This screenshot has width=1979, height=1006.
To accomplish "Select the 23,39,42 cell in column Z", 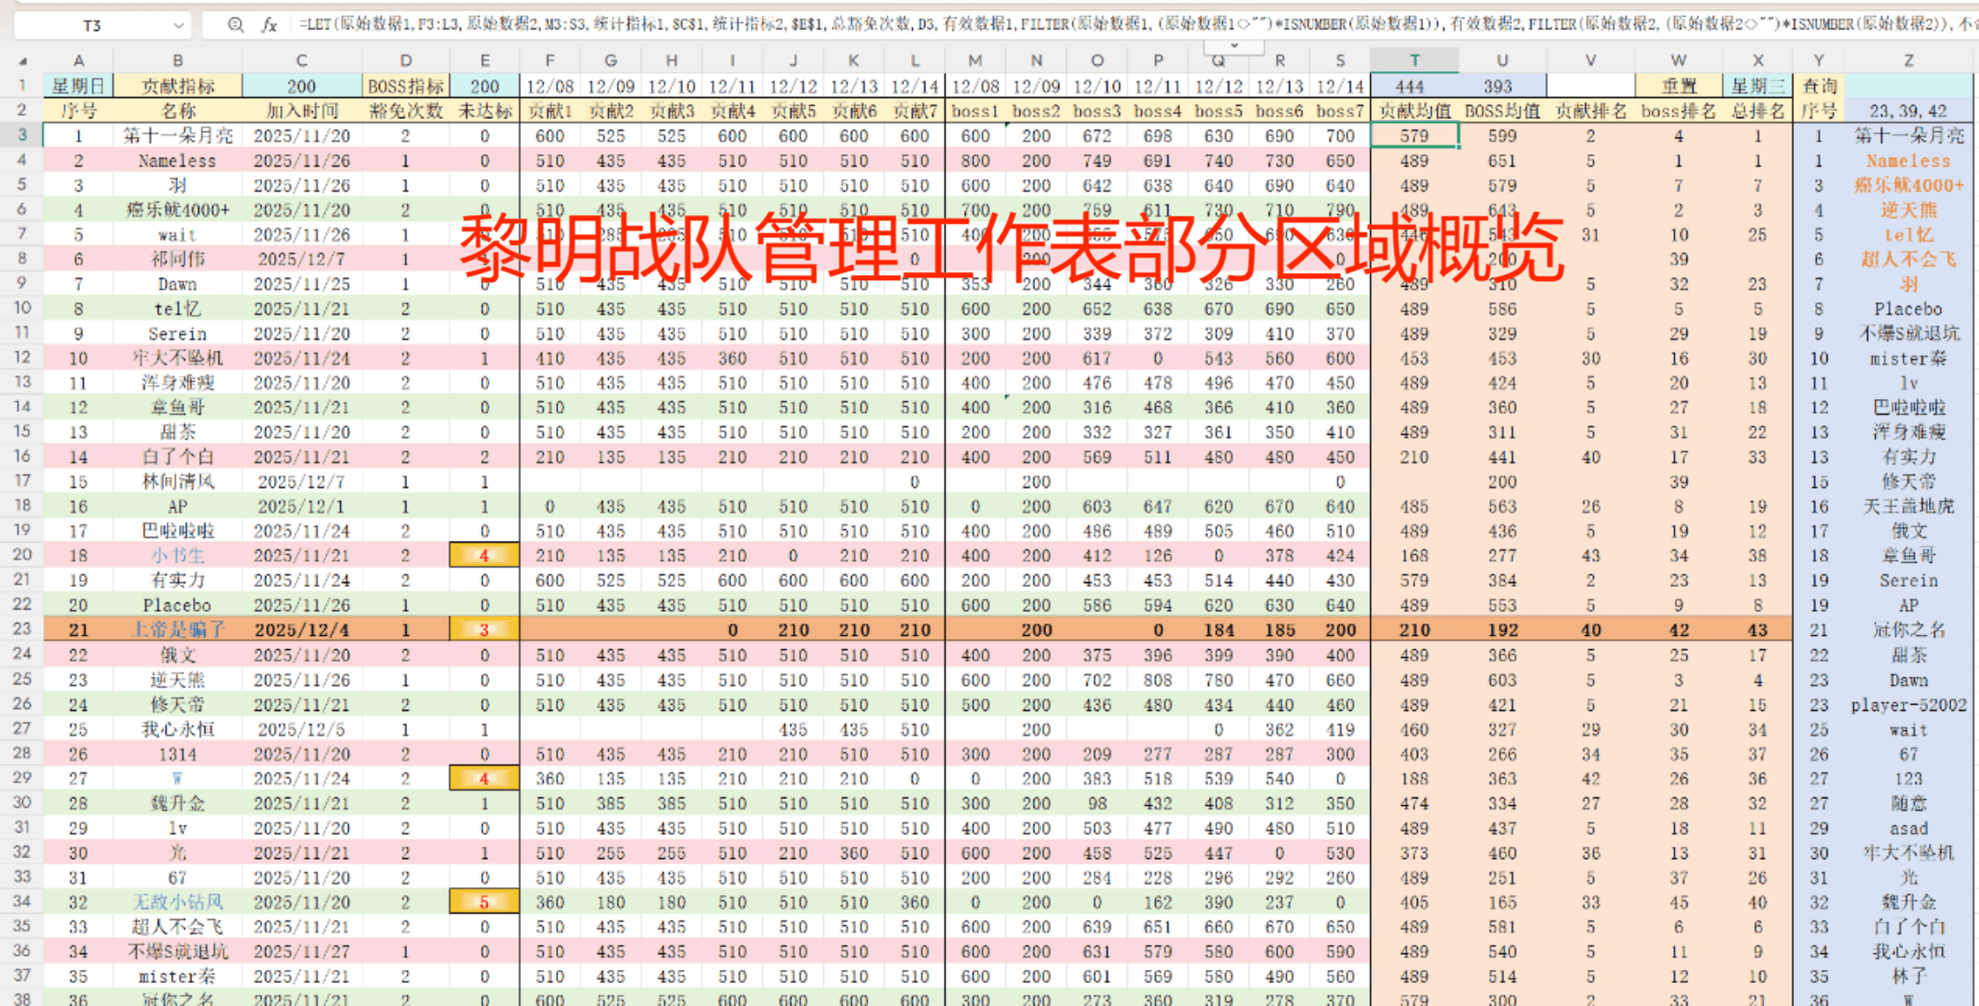I will [1908, 111].
